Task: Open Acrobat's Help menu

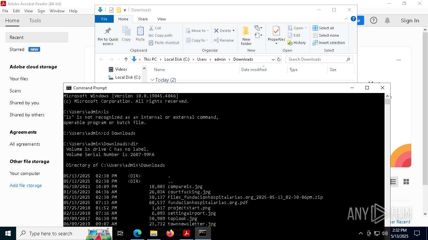Action: (73, 11)
